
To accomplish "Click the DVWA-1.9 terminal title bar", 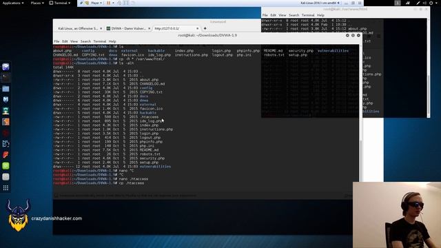I will tap(207, 35).
